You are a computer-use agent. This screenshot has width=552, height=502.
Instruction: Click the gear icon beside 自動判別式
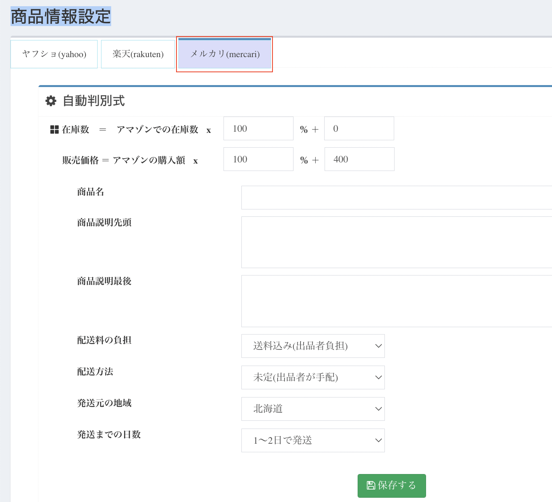coord(51,101)
